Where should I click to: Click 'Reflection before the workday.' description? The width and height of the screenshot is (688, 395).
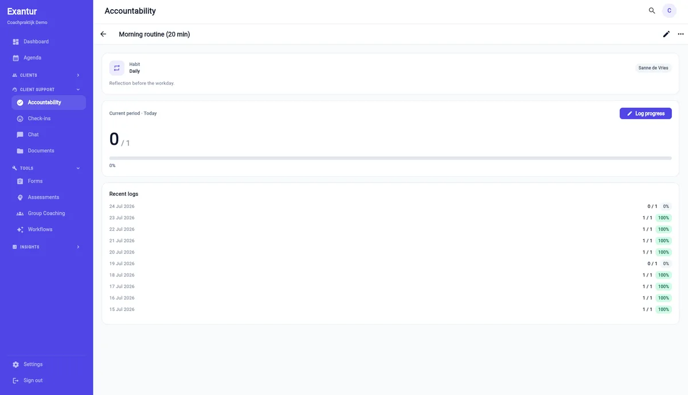click(142, 83)
